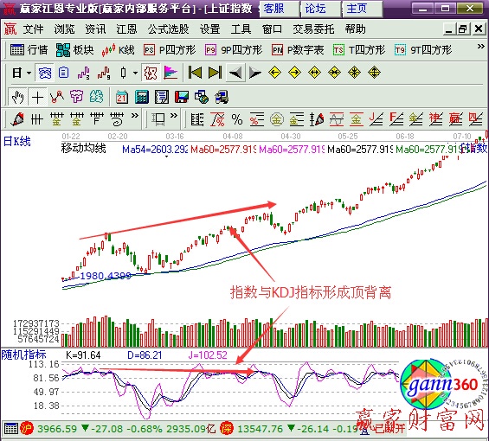This screenshot has width=489, height=441.
Task: Open the 9P四方形 tool
Action: coord(234,50)
